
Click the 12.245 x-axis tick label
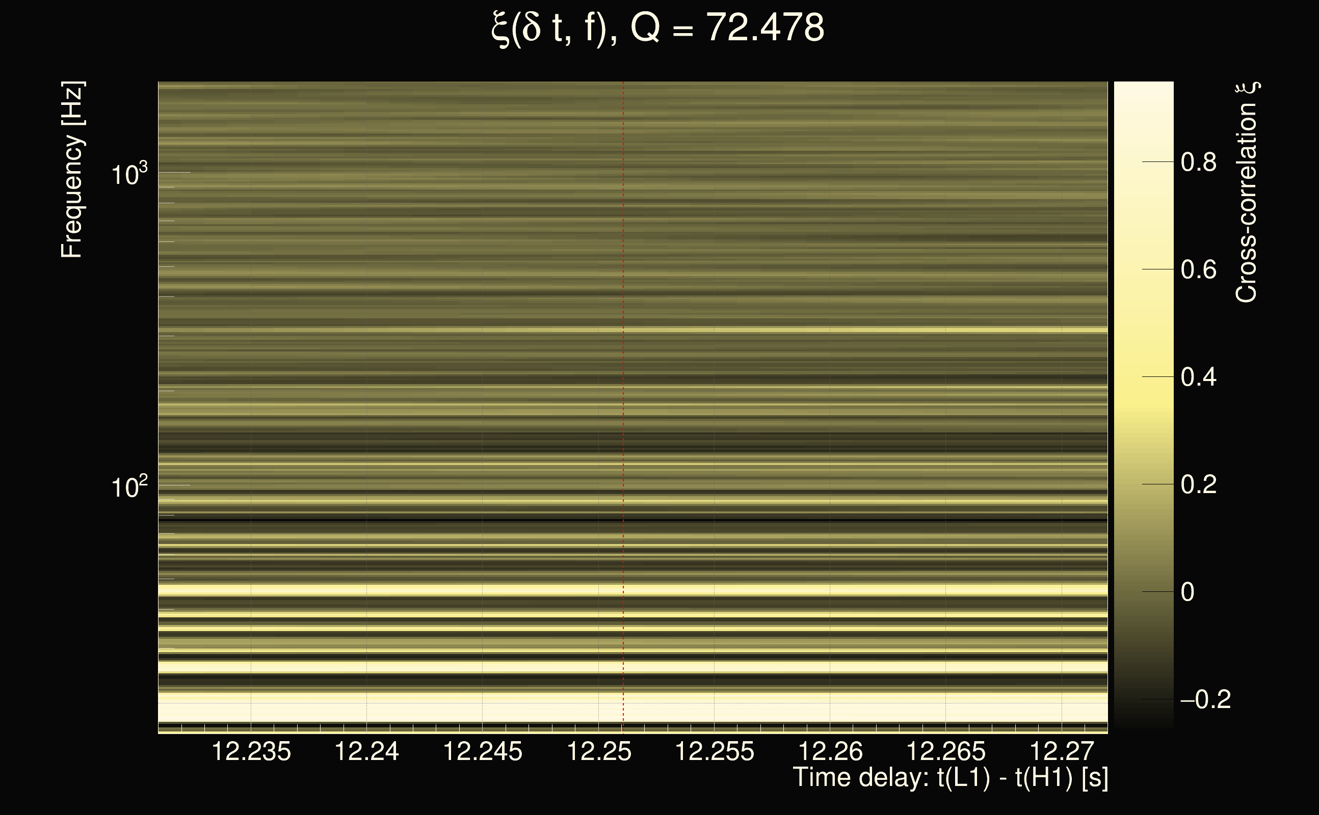pyautogui.click(x=483, y=751)
